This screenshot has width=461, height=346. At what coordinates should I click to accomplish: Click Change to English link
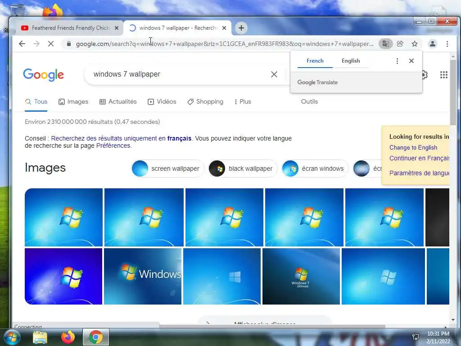coord(413,147)
